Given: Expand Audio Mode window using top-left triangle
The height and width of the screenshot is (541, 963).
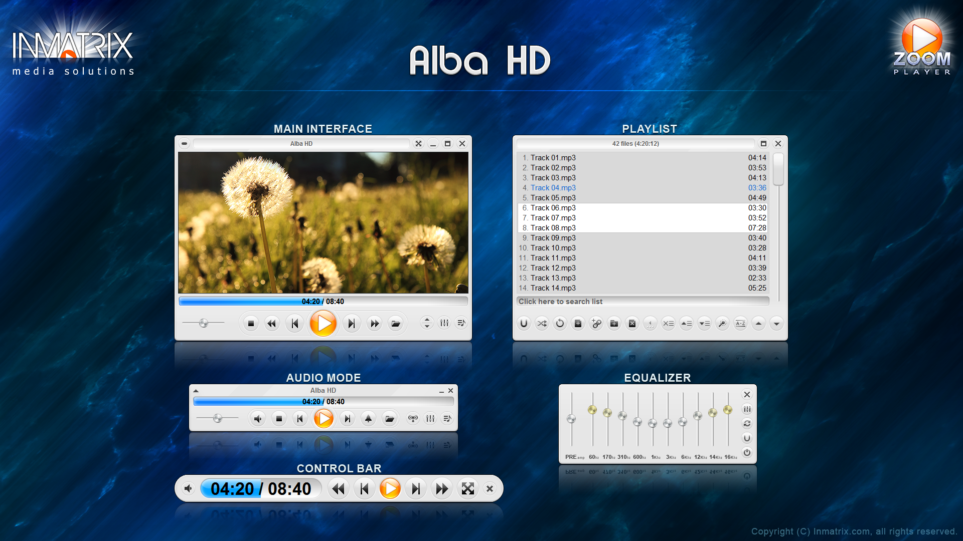Looking at the screenshot, I should [196, 391].
